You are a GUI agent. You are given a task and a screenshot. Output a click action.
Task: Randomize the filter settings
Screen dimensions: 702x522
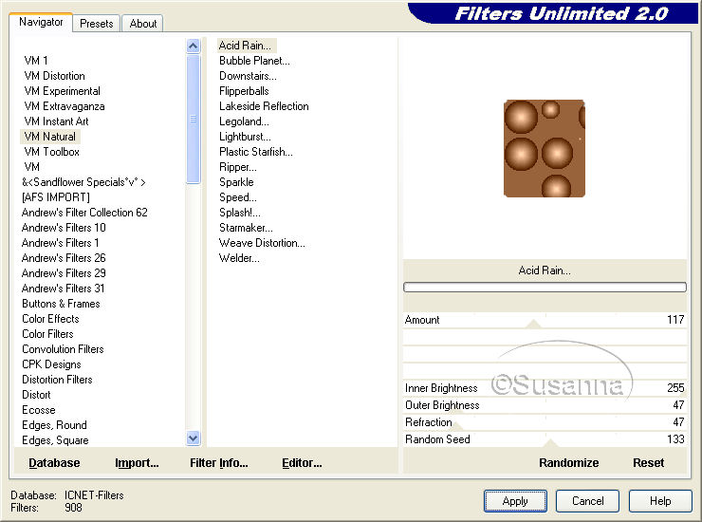568,463
